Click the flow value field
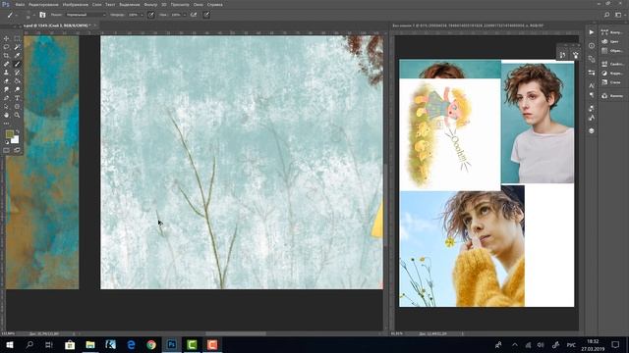Image resolution: width=629 pixels, height=353 pixels. click(x=176, y=15)
